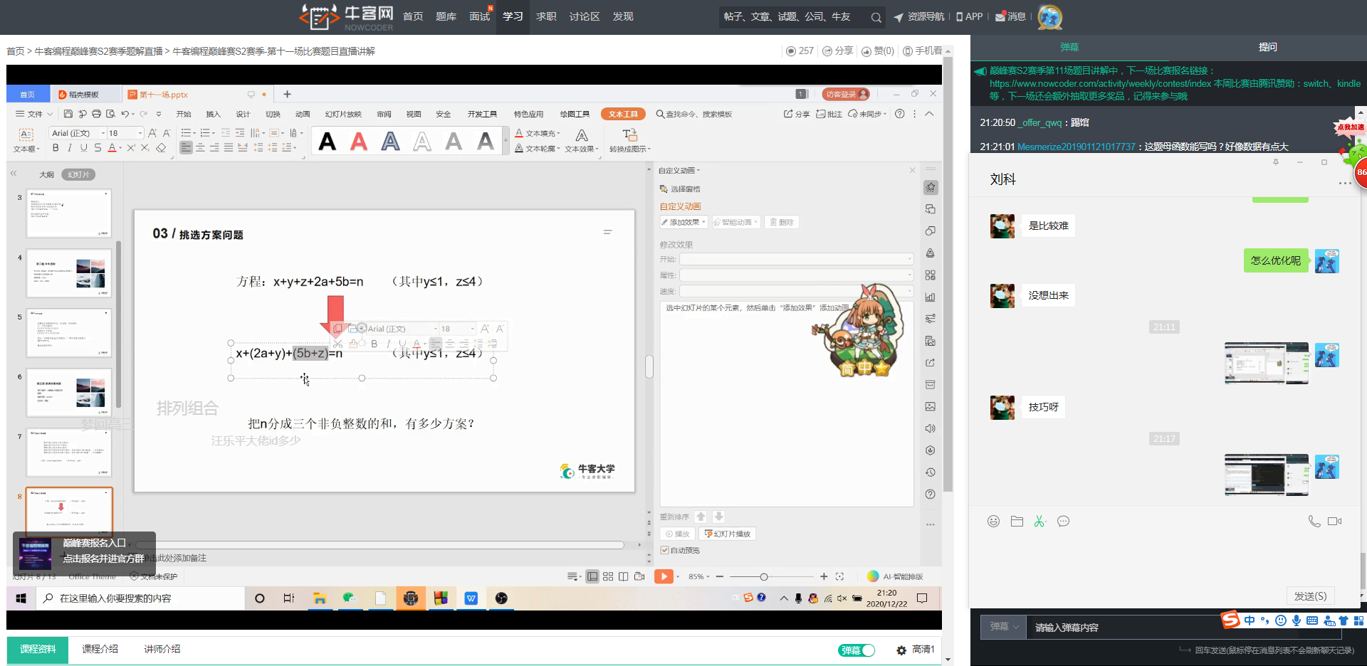
Task: Increase font size with A+ icon
Action: coord(152,133)
